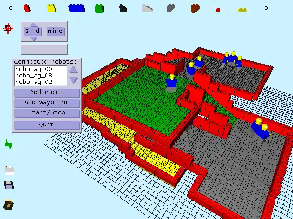Select the brown brick
The width and height of the screenshot is (293, 219).
tap(195, 8)
